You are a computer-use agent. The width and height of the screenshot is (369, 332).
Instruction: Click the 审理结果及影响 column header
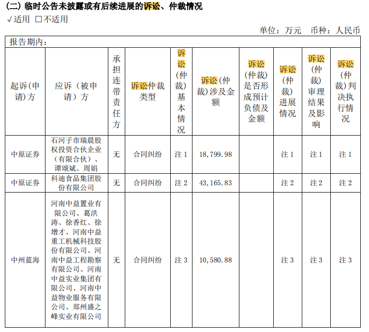coord(316,91)
